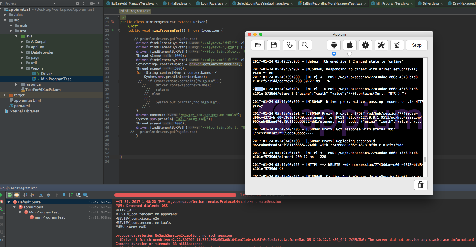
Task: Collapse the src folder
Action: 5,20
